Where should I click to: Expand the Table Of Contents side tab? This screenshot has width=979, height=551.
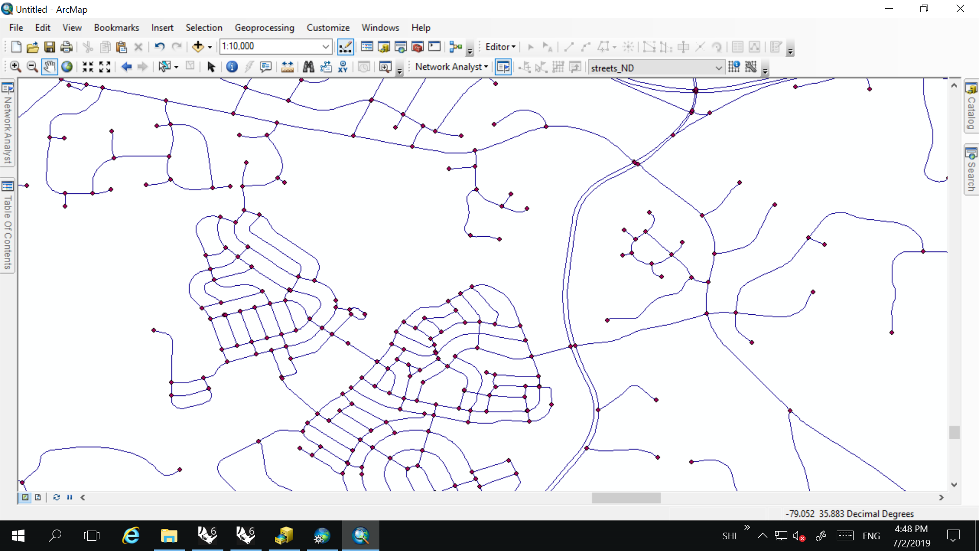pos(8,225)
